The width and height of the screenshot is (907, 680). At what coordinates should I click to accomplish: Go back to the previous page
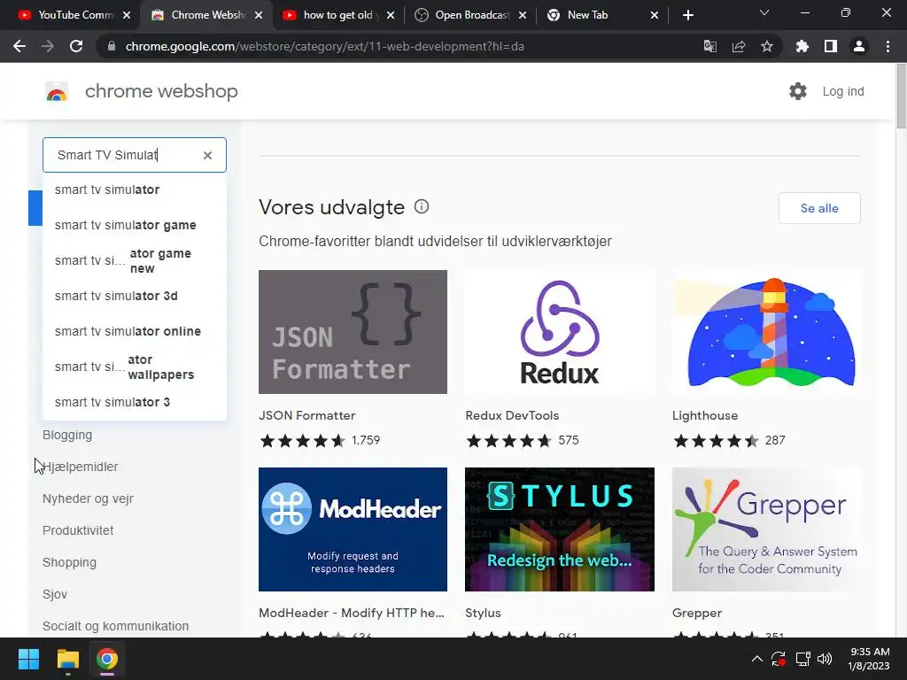coord(19,46)
